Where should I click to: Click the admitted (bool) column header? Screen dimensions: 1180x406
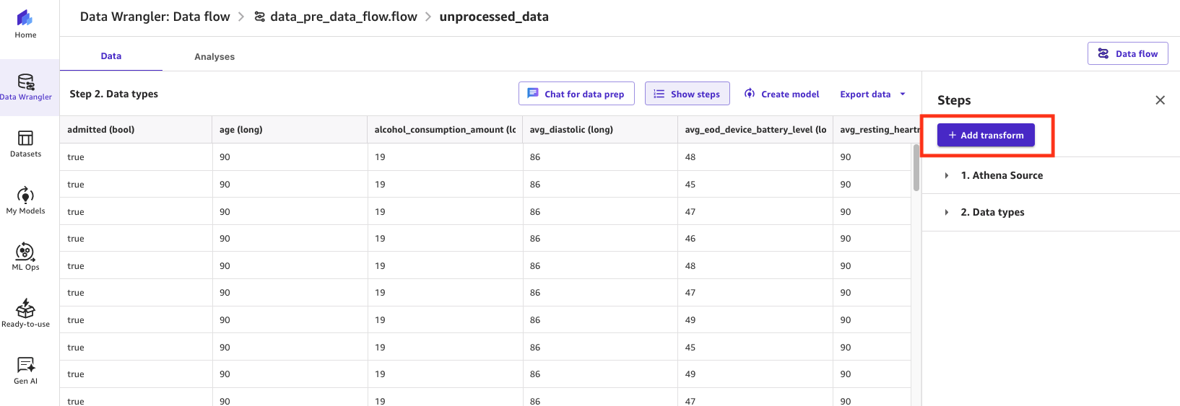click(x=136, y=130)
